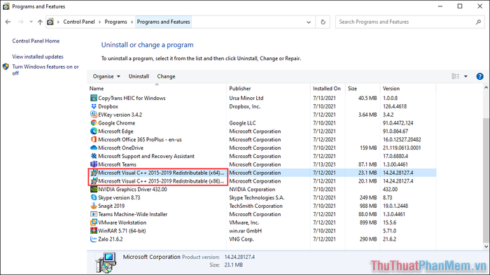Click the scrollbar down arrow
The image size is (490, 275).
486,246
